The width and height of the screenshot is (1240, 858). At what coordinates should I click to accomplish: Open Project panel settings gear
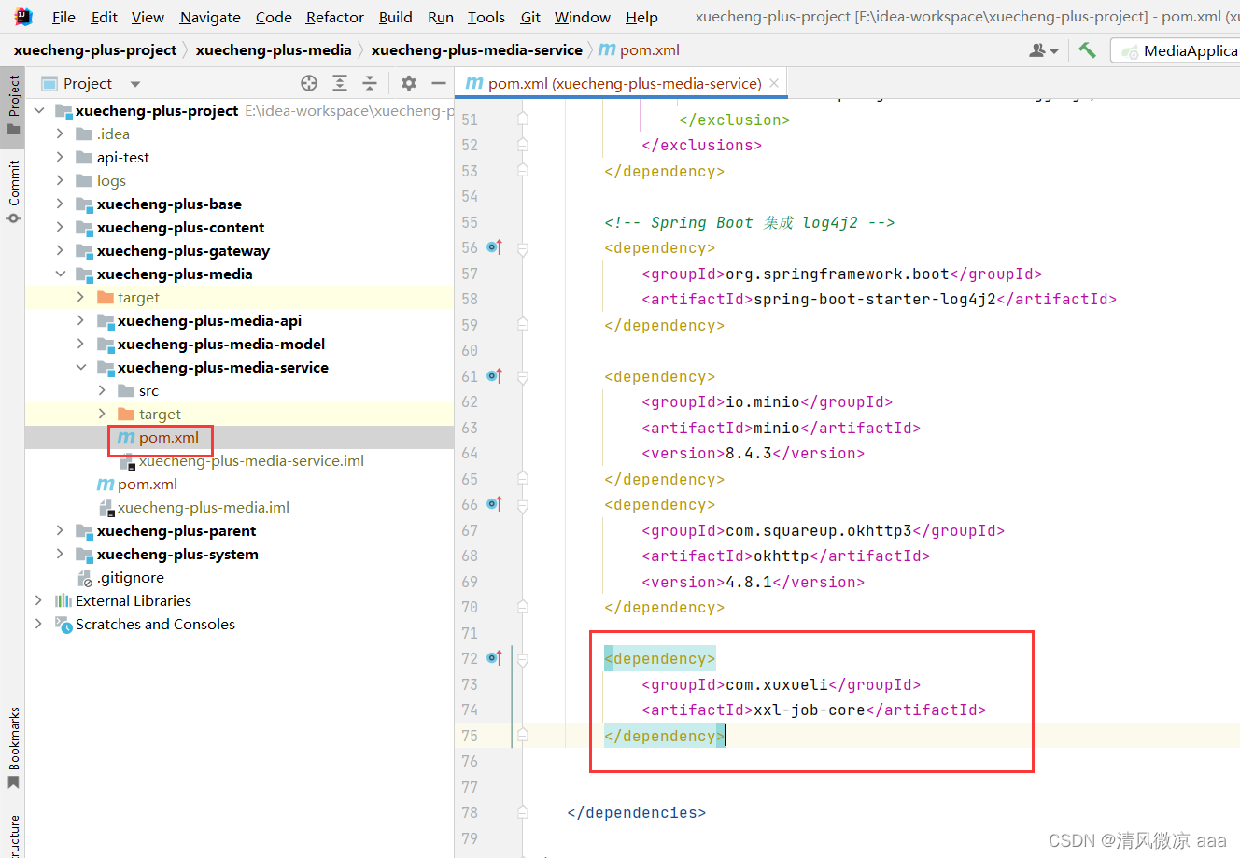(x=409, y=83)
